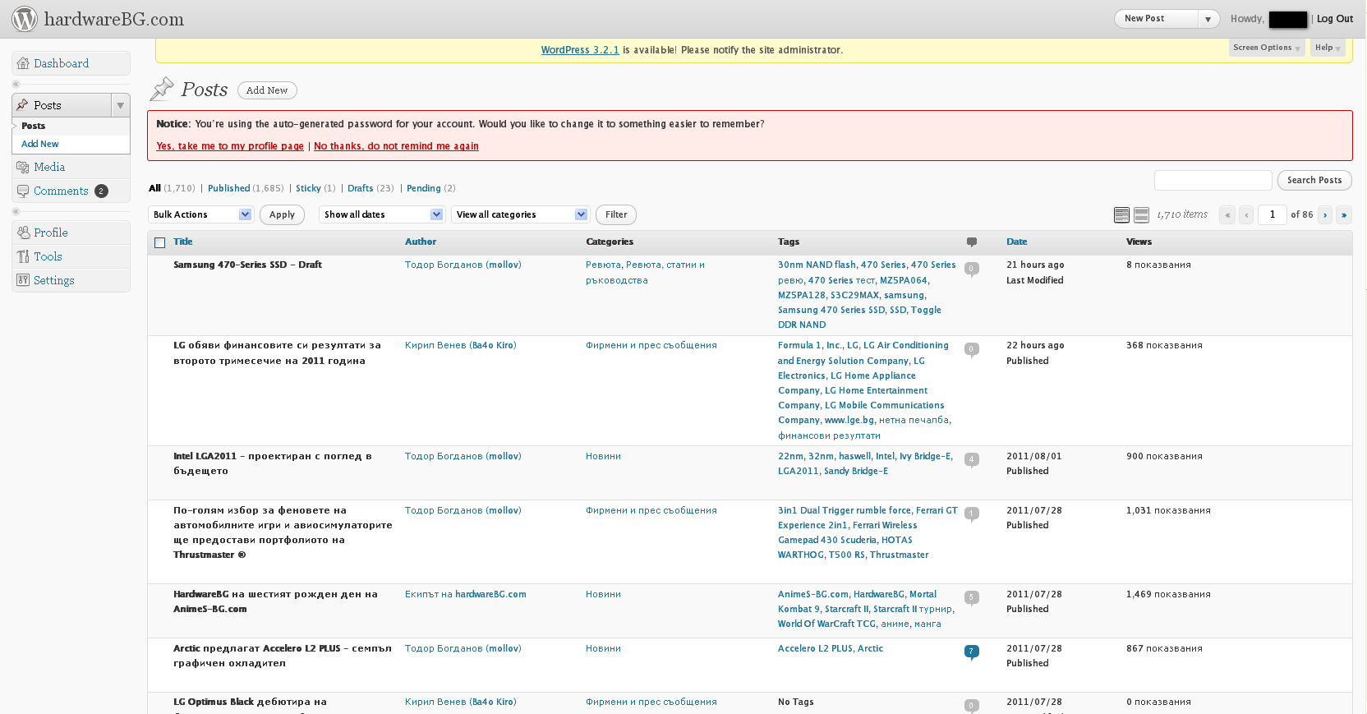
Task: Click Search Posts button
Action: tap(1314, 180)
